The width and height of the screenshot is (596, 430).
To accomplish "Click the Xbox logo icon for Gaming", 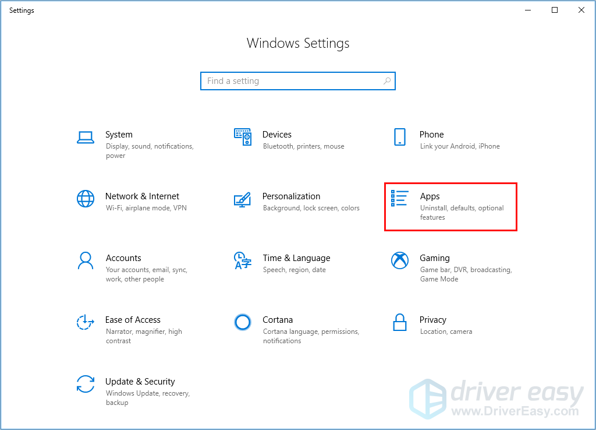I will tap(399, 260).
